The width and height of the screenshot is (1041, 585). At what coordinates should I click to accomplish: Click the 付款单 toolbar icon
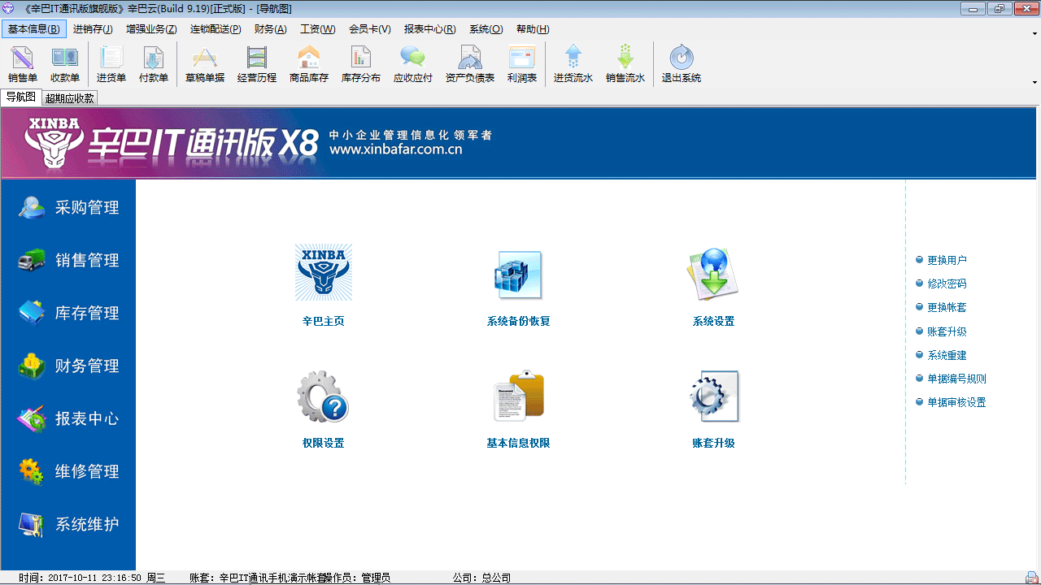[x=154, y=64]
